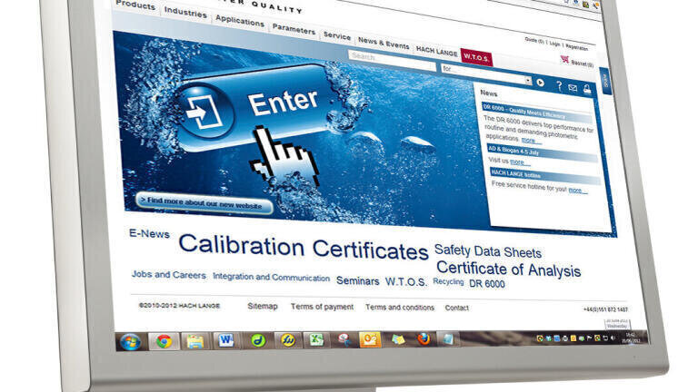Open the Parameters menu
698x392 pixels.
click(294, 29)
